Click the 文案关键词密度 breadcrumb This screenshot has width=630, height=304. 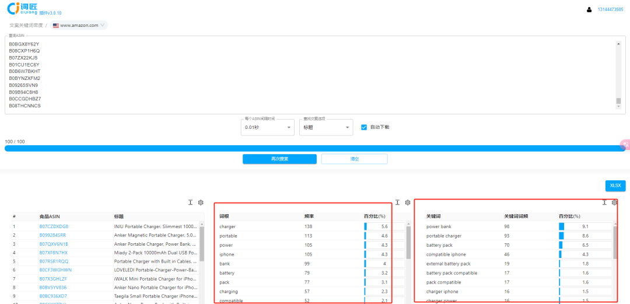point(26,25)
